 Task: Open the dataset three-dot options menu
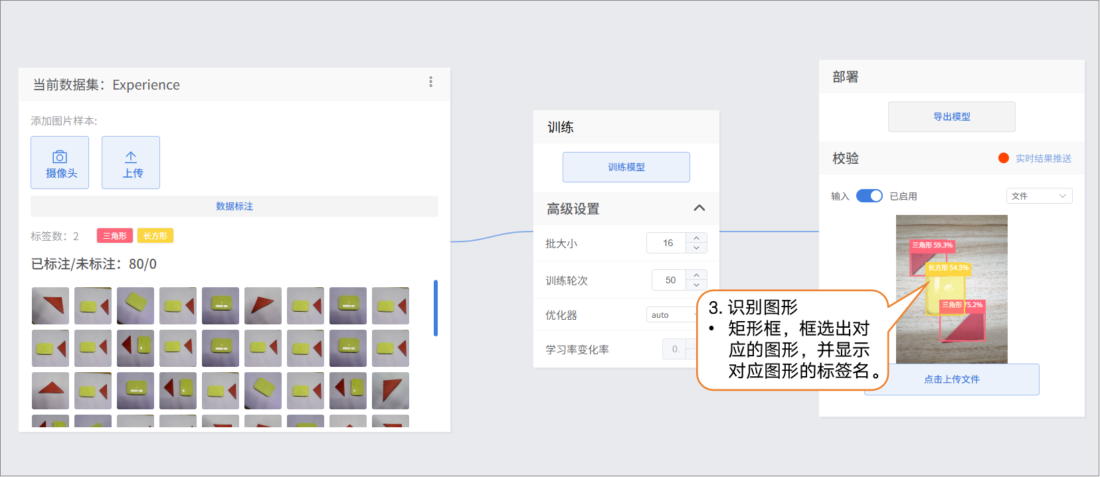(x=430, y=82)
